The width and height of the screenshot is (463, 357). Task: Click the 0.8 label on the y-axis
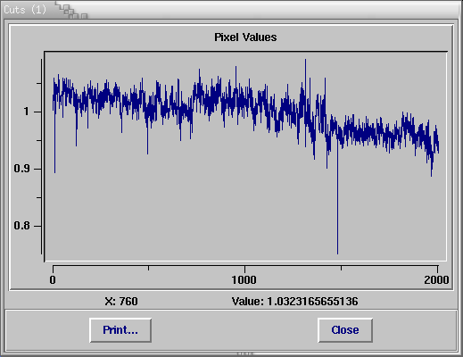tap(21, 226)
